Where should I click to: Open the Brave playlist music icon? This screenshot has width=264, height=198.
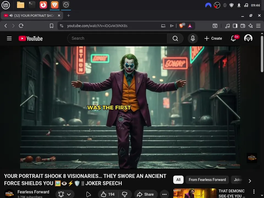[x=227, y=26]
